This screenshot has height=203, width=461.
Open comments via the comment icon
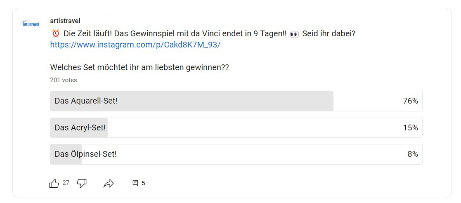pyautogui.click(x=135, y=183)
